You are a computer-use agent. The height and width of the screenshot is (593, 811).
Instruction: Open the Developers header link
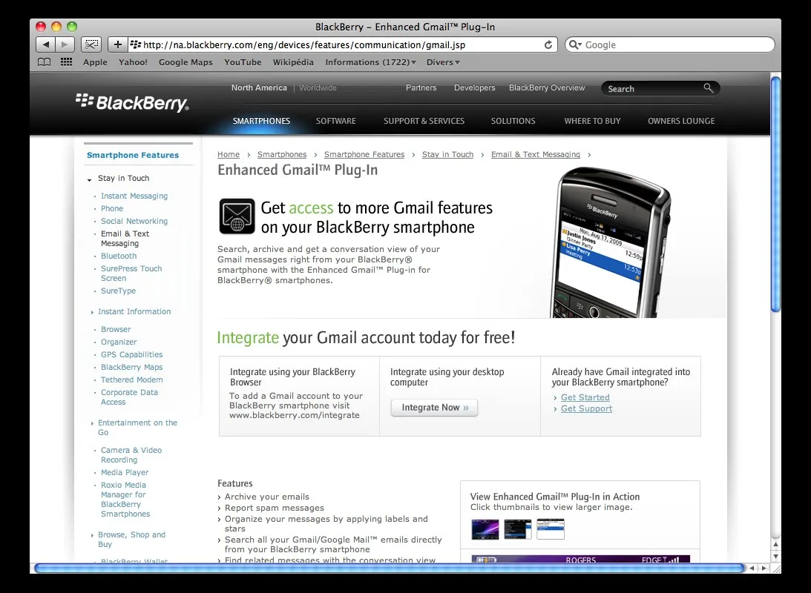click(x=474, y=87)
